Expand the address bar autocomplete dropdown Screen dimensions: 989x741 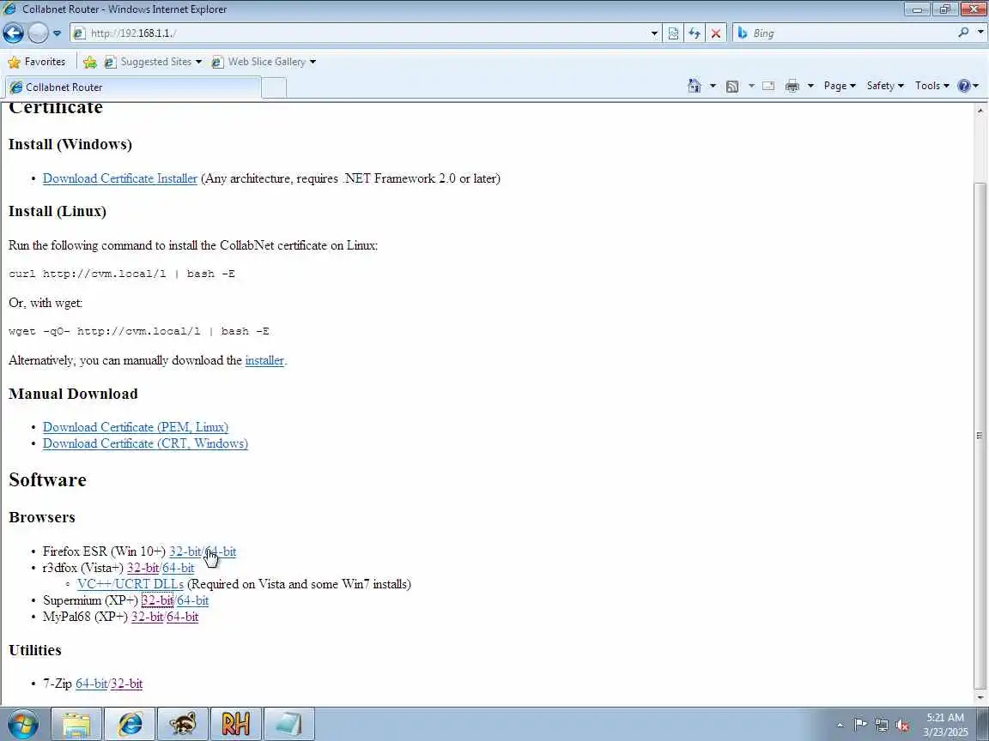click(x=654, y=33)
